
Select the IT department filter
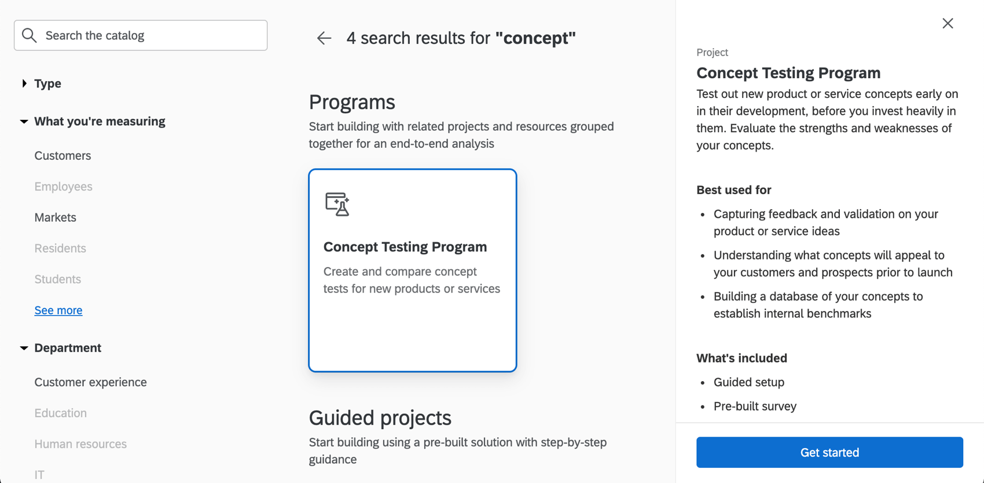(x=39, y=474)
